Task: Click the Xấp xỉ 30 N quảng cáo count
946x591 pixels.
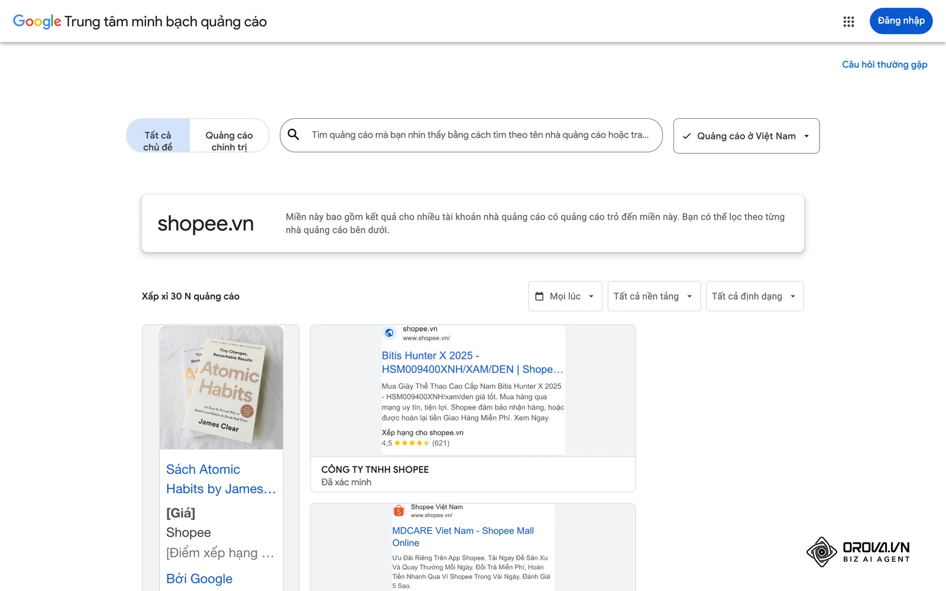Action: 190,296
